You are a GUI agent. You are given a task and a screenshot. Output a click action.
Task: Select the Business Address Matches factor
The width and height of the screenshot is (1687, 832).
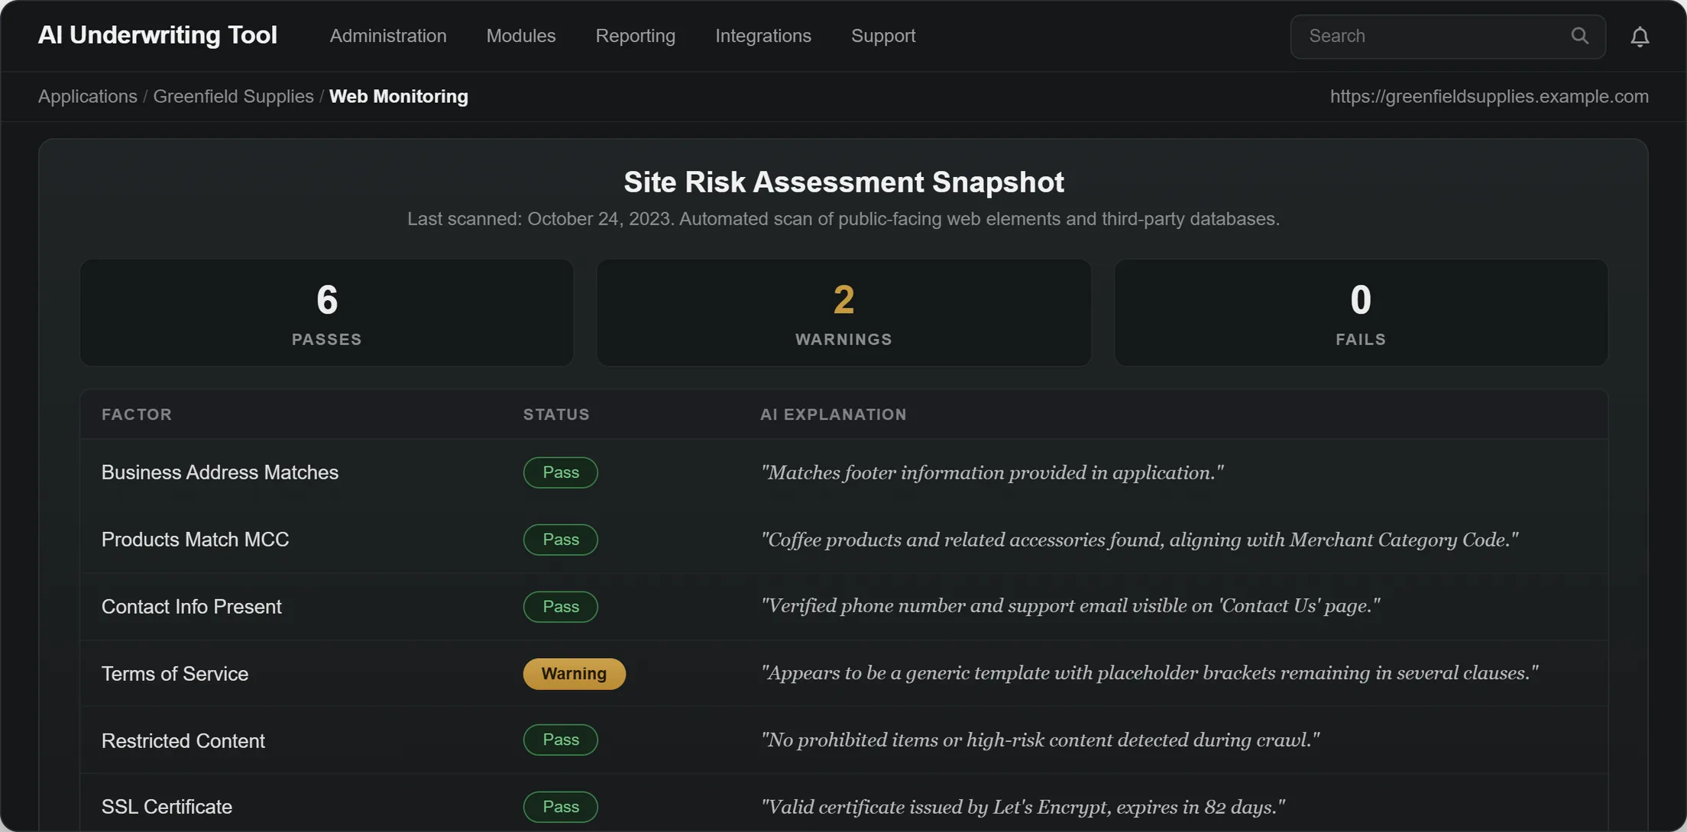click(219, 472)
